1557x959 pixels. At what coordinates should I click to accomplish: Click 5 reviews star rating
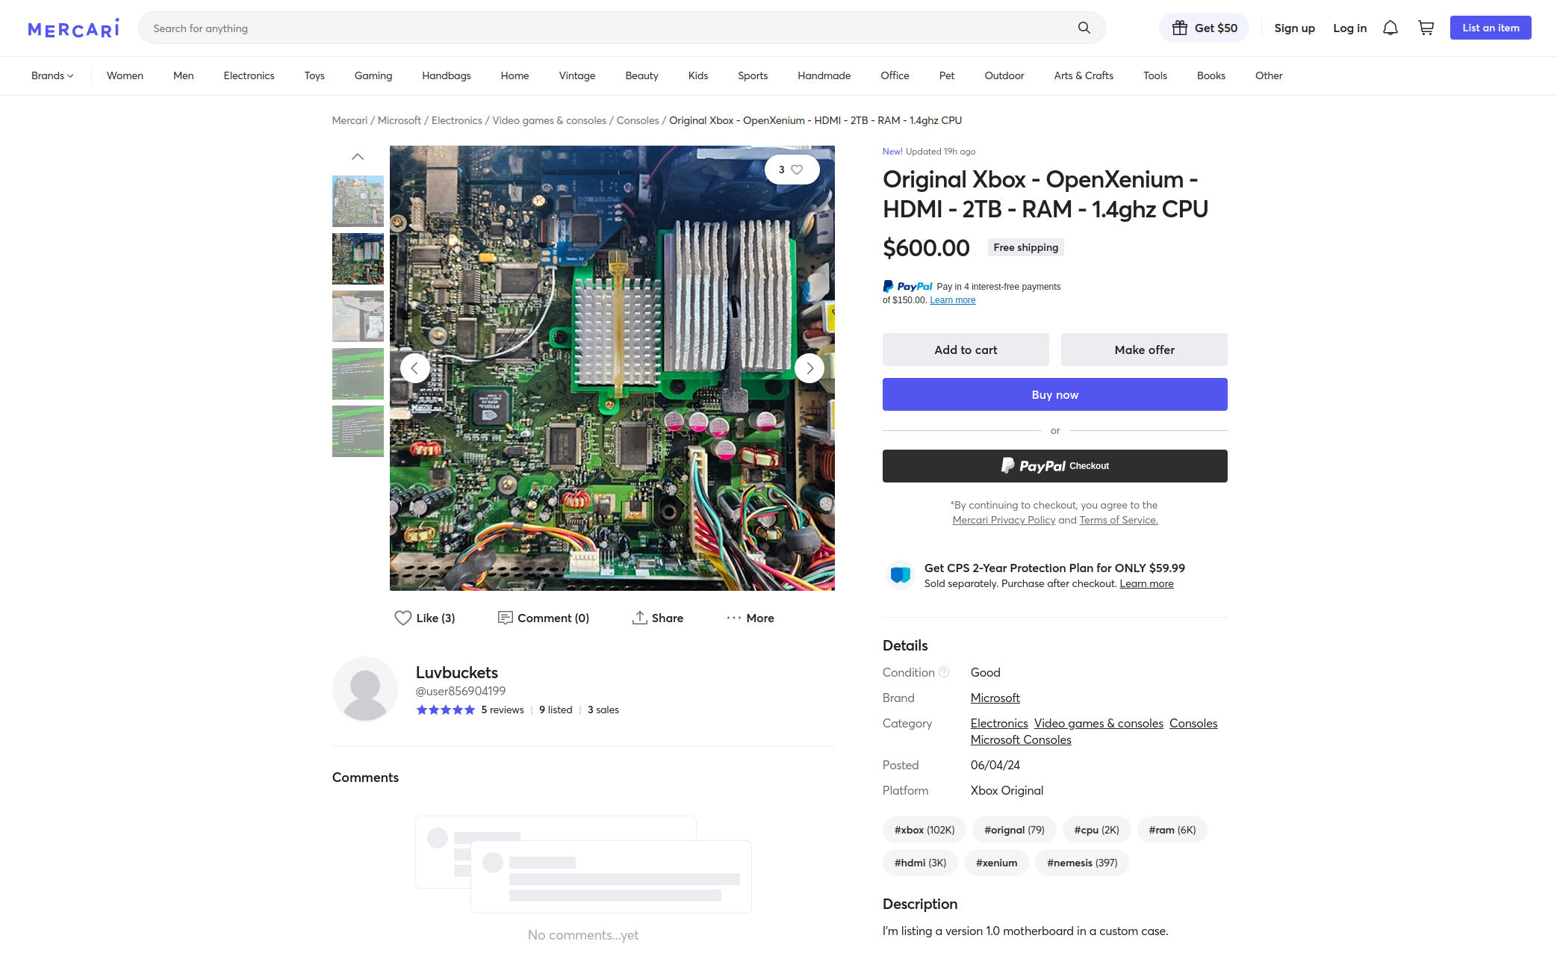[470, 710]
